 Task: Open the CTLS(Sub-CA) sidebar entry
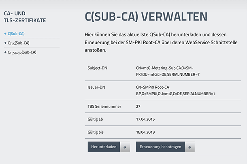pos(19,43)
